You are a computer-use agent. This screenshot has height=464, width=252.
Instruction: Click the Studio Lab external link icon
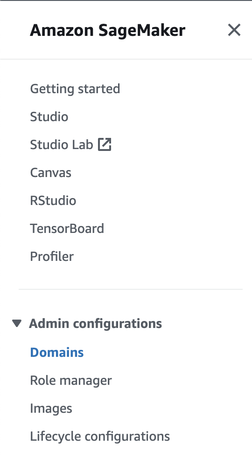[x=105, y=144]
